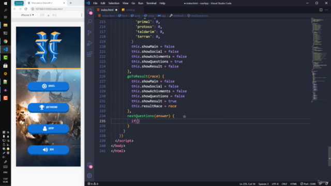Open the Explorer view in VS Code activity bar

(x=89, y=11)
